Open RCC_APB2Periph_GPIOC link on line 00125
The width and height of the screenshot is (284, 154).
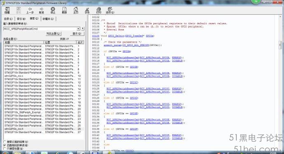point(155,89)
